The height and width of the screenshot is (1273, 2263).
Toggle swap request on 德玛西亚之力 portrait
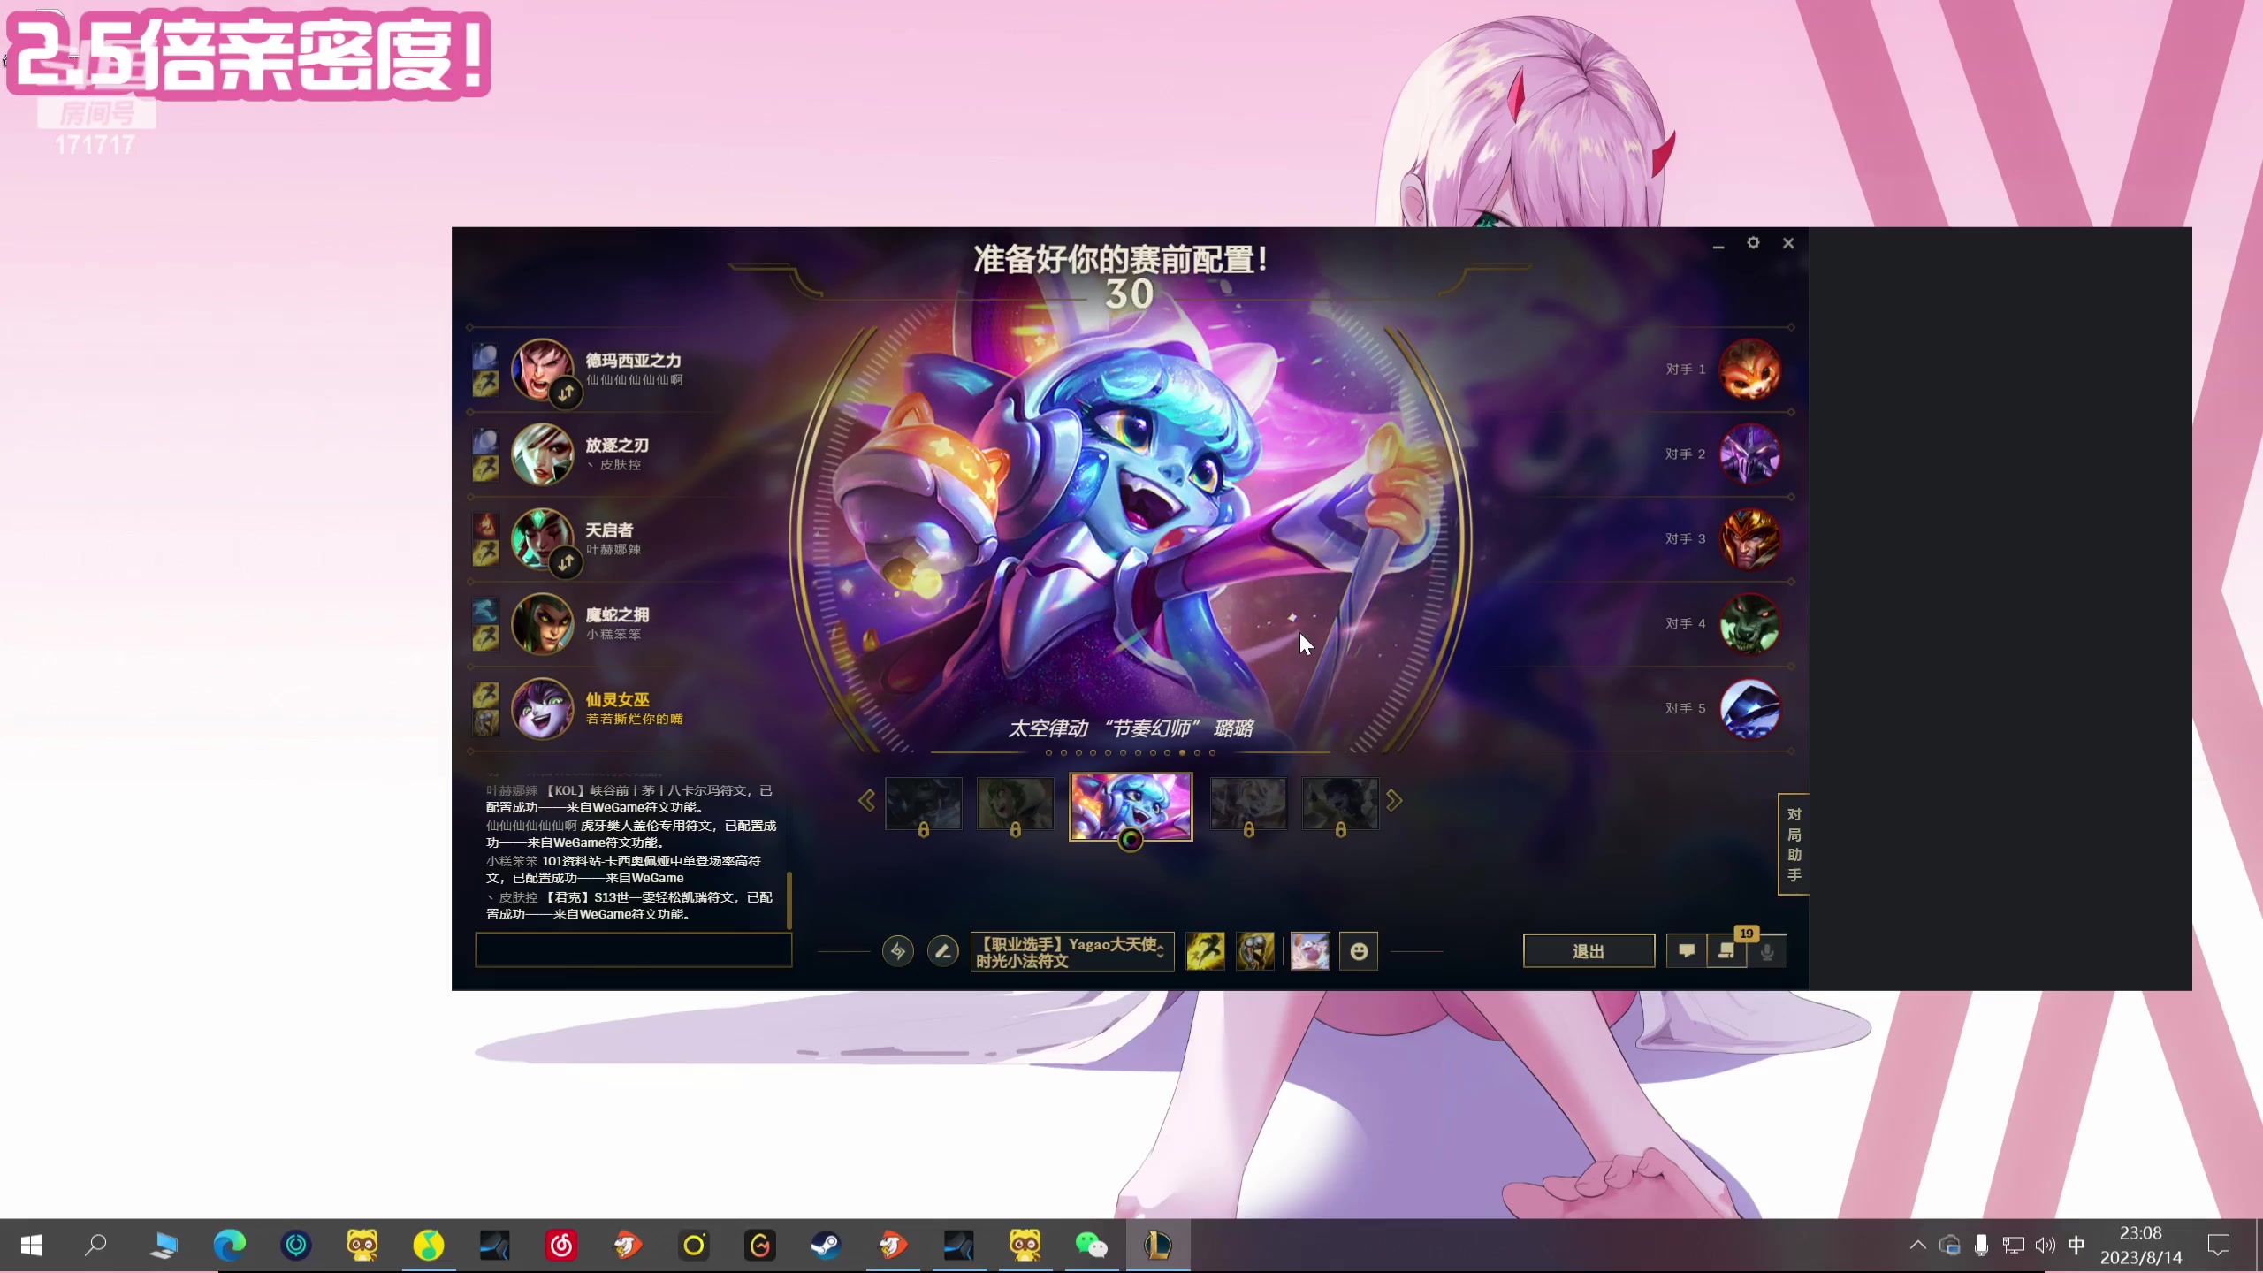(566, 393)
